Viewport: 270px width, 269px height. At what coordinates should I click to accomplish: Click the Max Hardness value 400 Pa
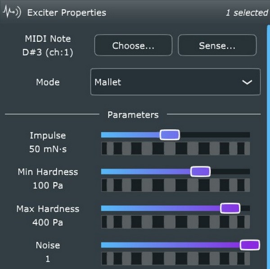pos(48,222)
